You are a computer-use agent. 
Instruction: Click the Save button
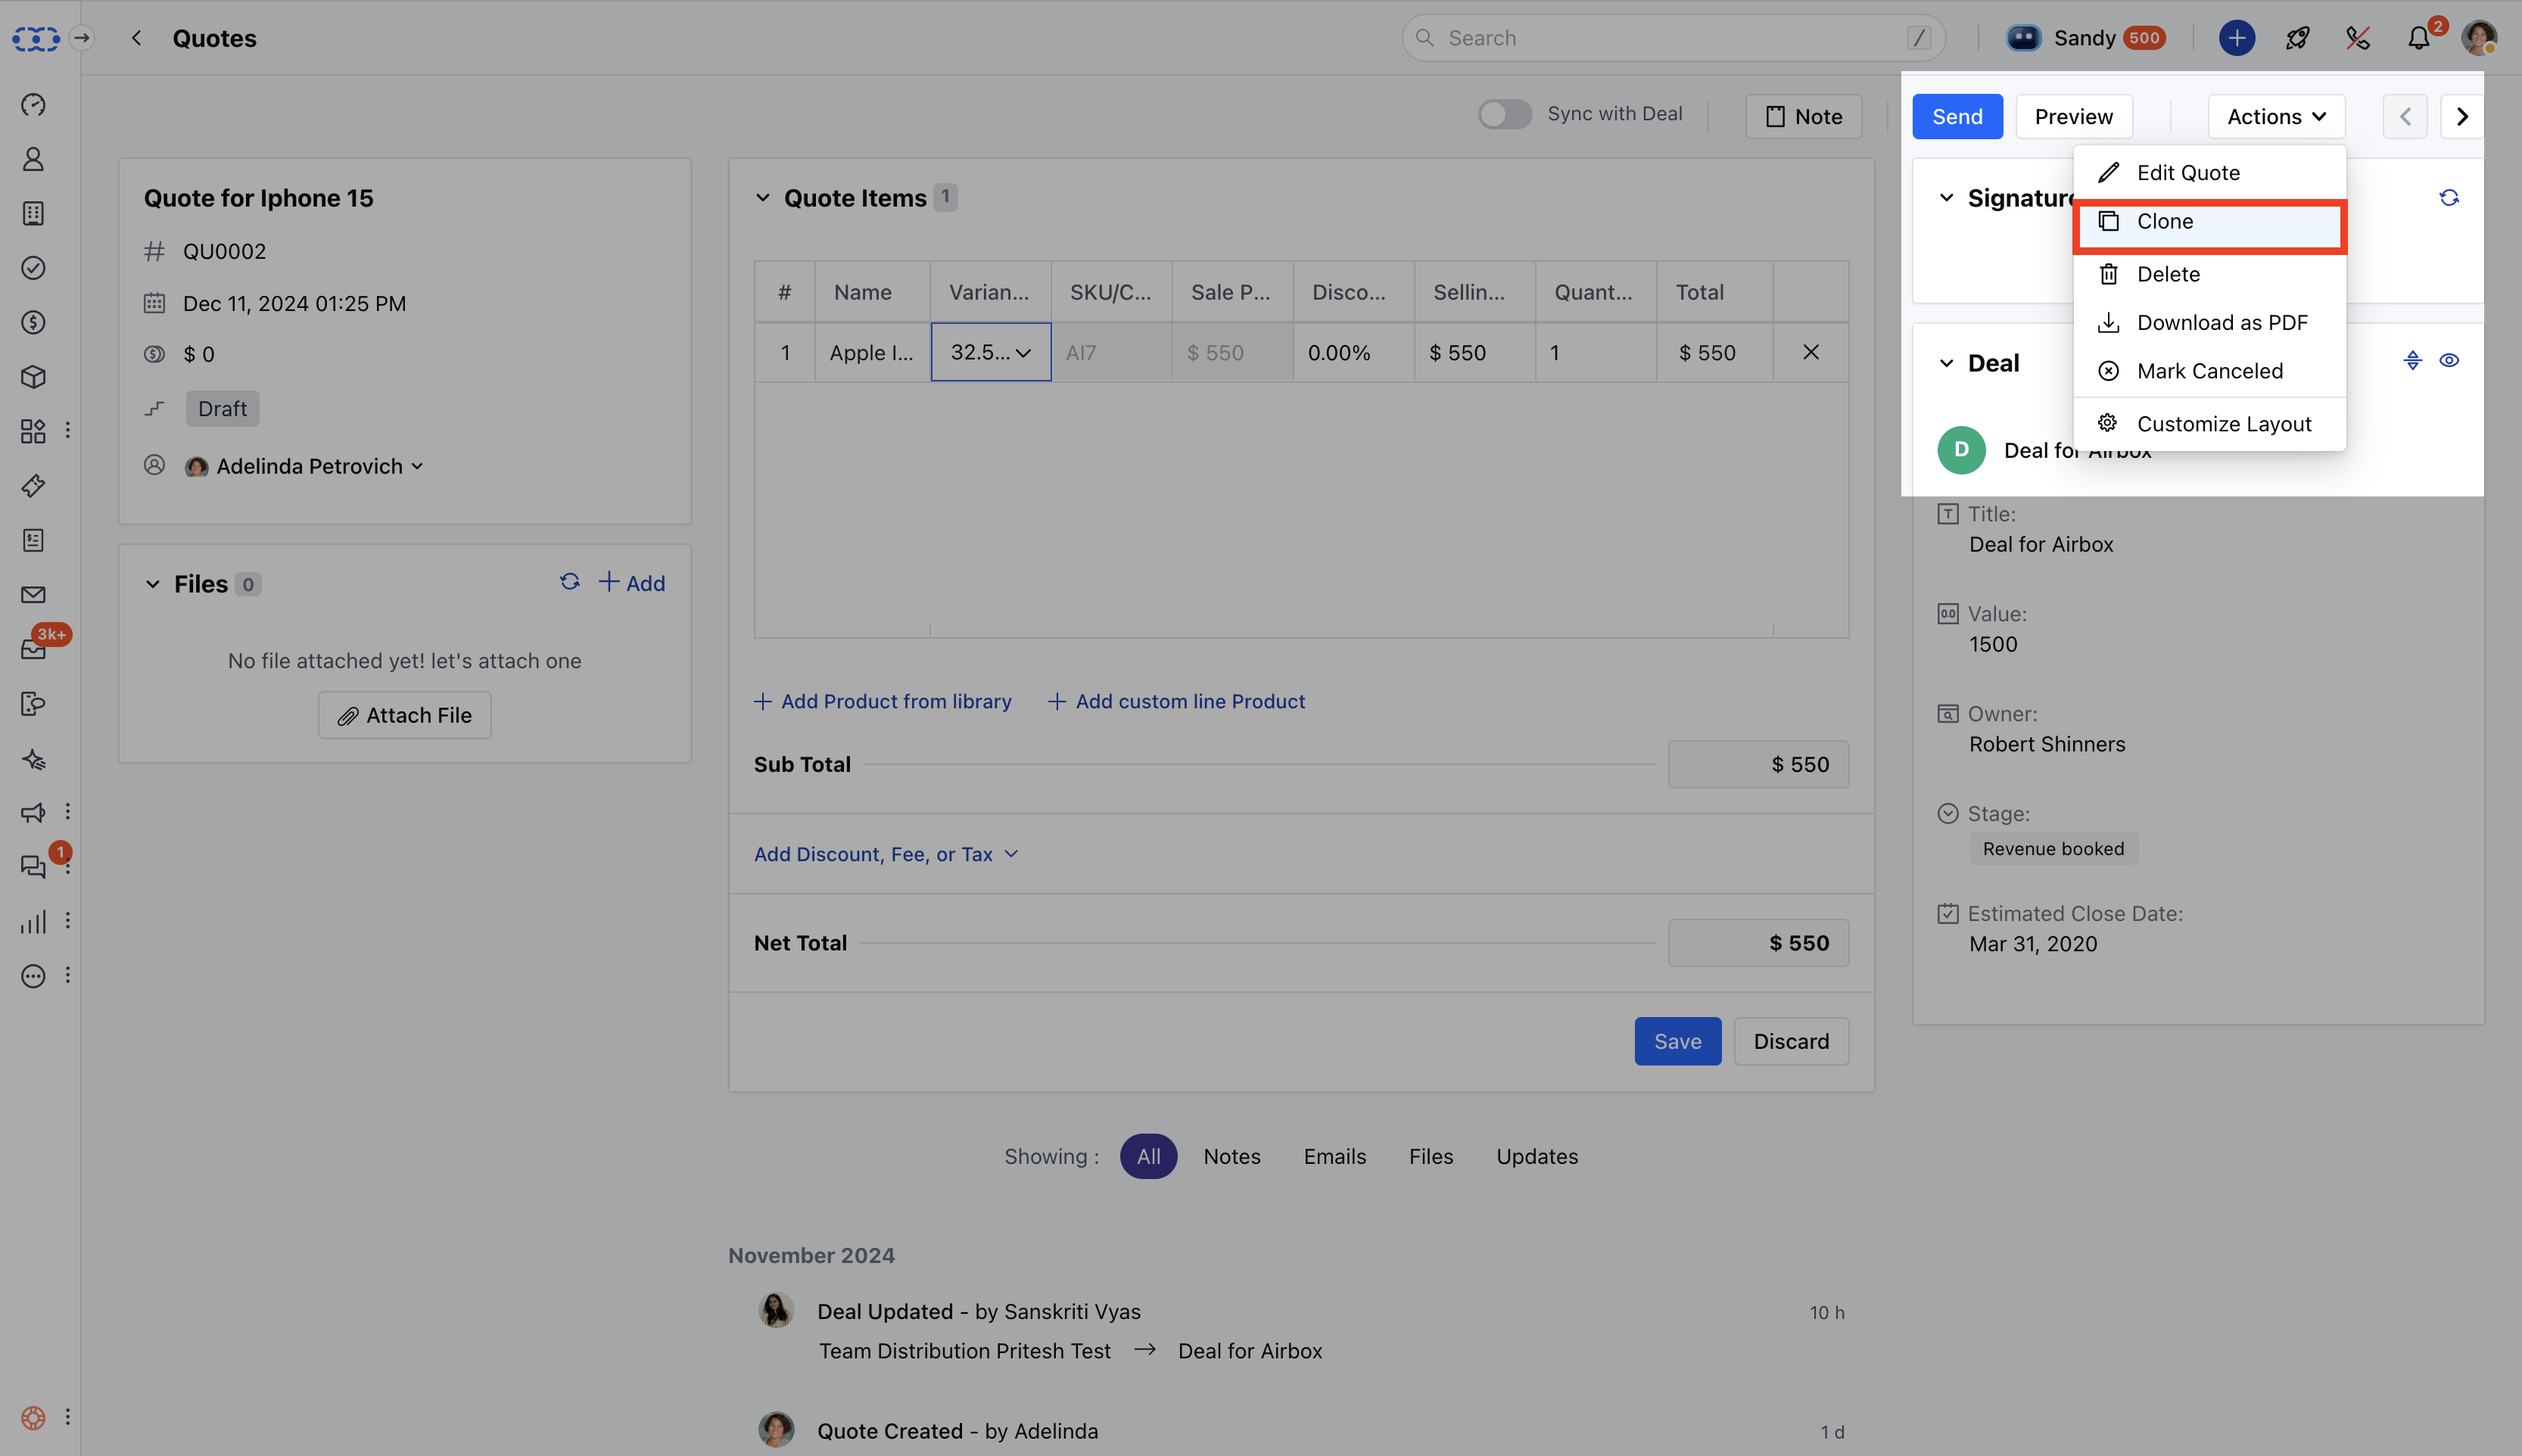coord(1677,1042)
